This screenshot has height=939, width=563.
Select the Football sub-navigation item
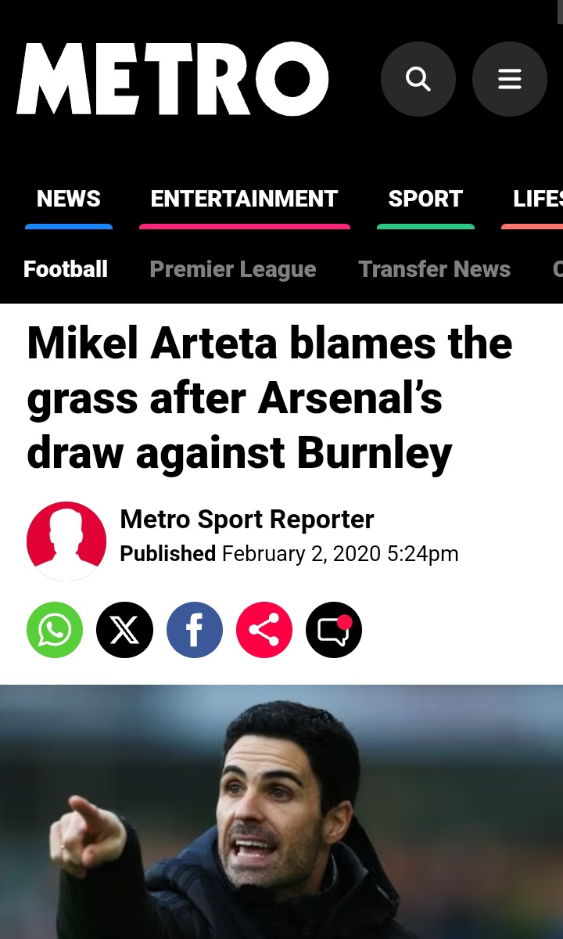click(66, 269)
